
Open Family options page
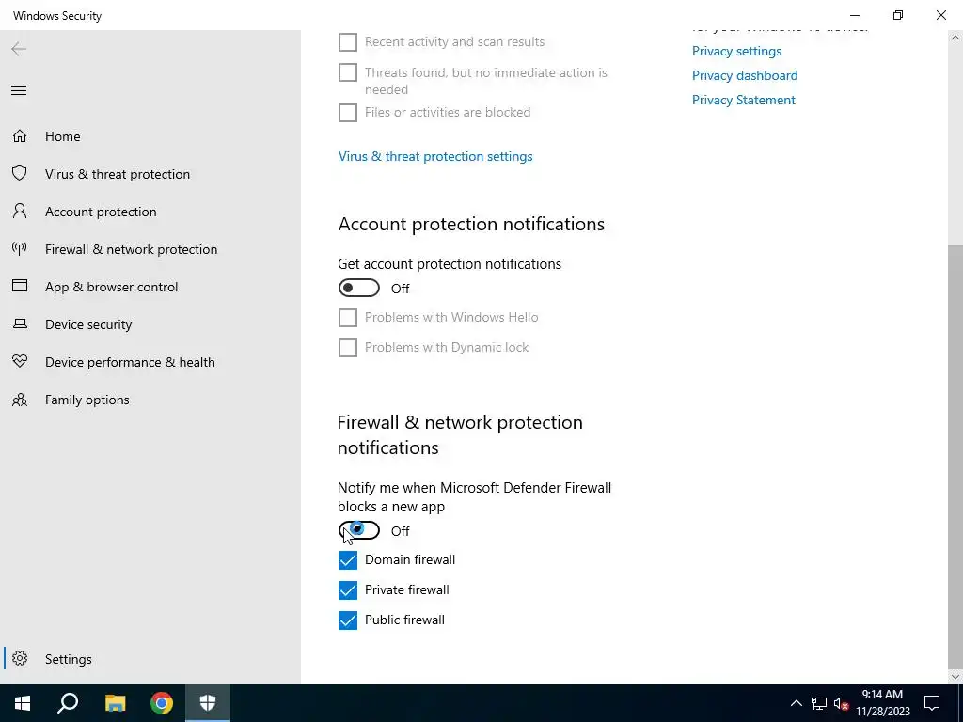150,399
